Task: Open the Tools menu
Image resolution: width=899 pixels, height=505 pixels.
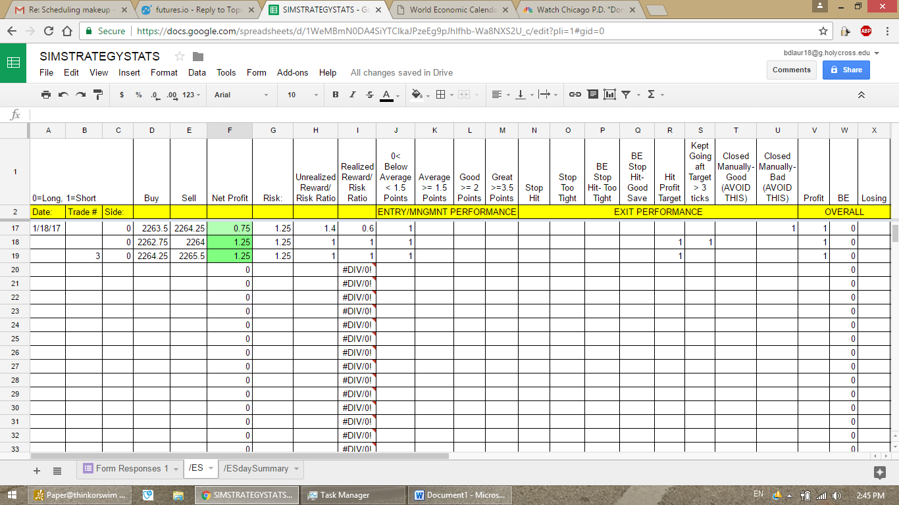Action: [x=226, y=72]
